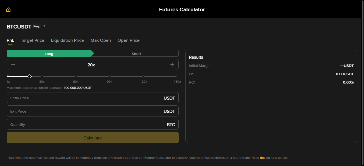This screenshot has width=364, height=166.
Task: Toggle the leverage to 150x endpoint mark
Action: [177, 76]
